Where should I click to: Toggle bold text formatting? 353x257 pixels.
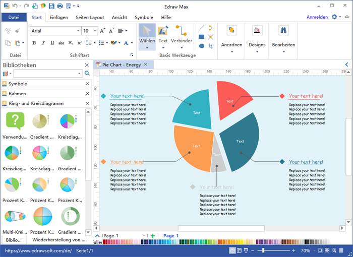click(34, 43)
